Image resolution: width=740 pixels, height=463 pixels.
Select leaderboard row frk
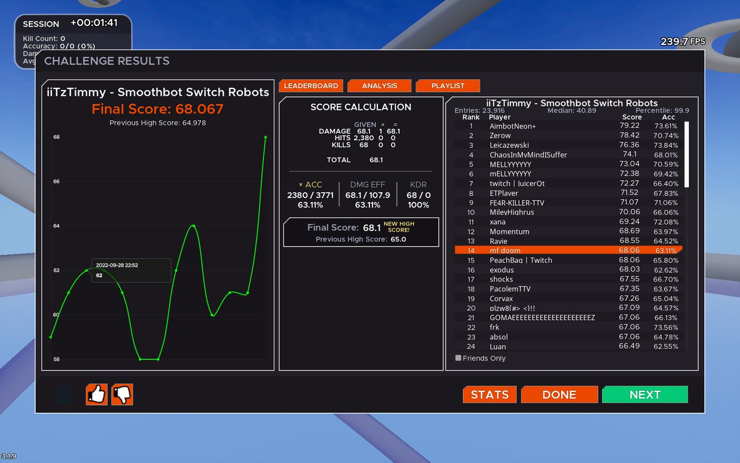coord(569,327)
